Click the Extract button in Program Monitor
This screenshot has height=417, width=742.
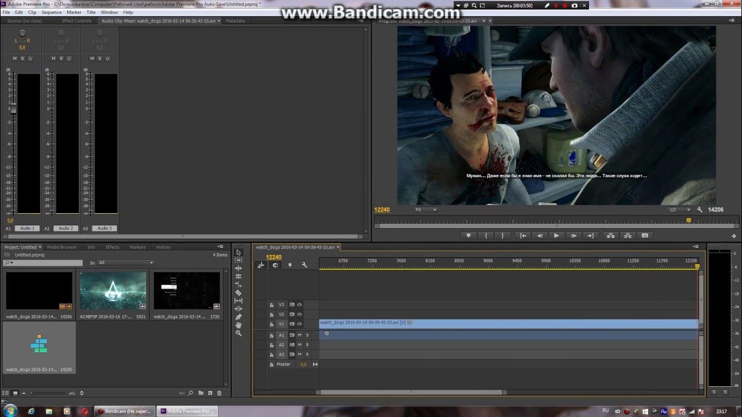627,236
